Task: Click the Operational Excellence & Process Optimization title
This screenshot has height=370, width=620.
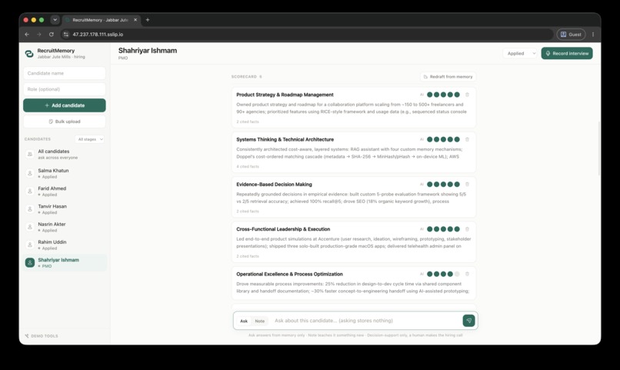Action: pos(289,274)
